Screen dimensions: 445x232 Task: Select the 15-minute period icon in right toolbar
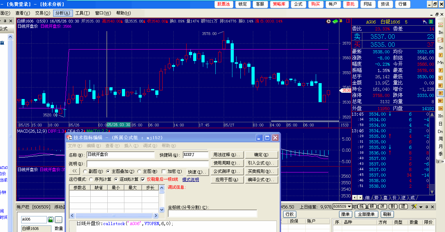[440, 93]
